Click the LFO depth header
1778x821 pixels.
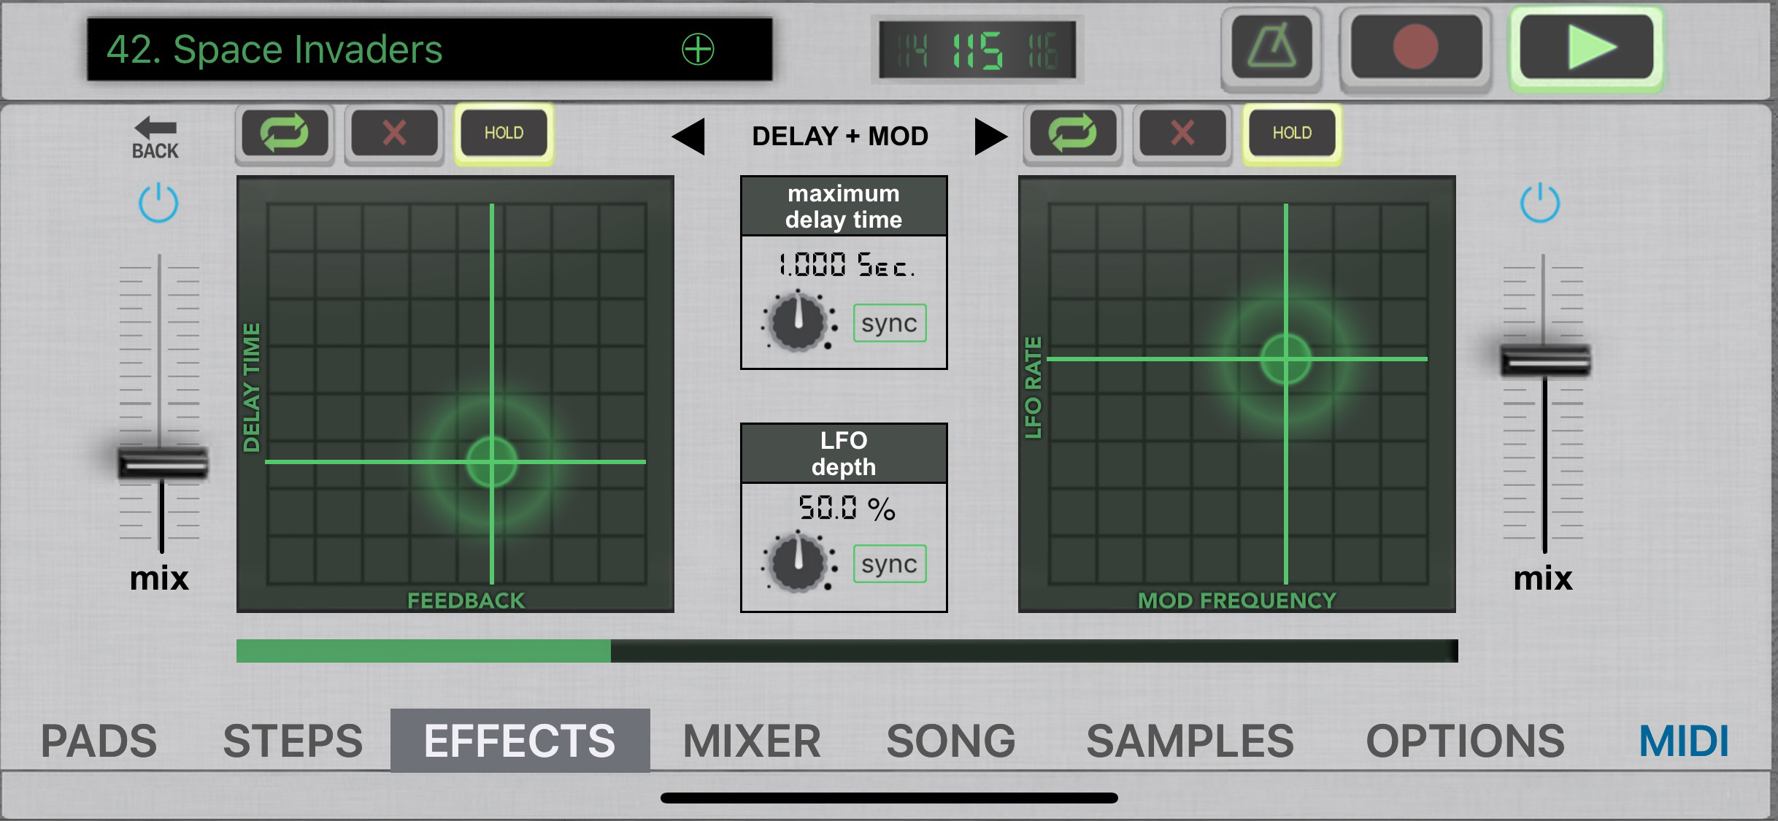tap(844, 453)
